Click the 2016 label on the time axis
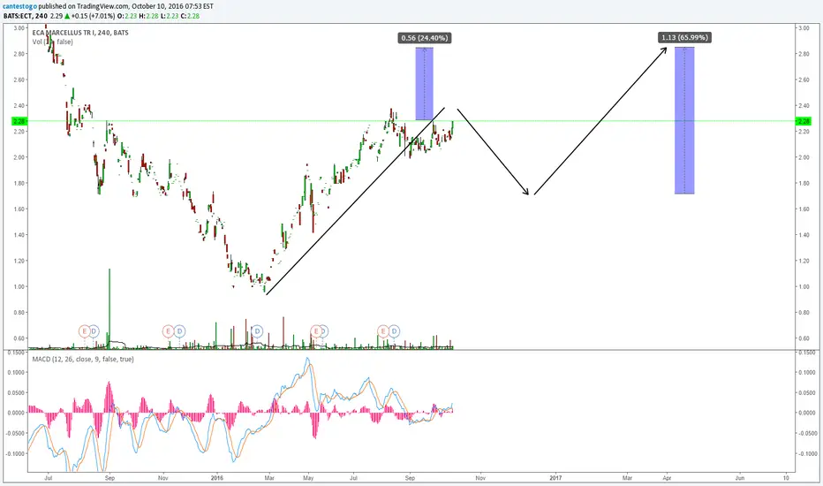Viewport: 823px width, 486px height. tap(216, 478)
